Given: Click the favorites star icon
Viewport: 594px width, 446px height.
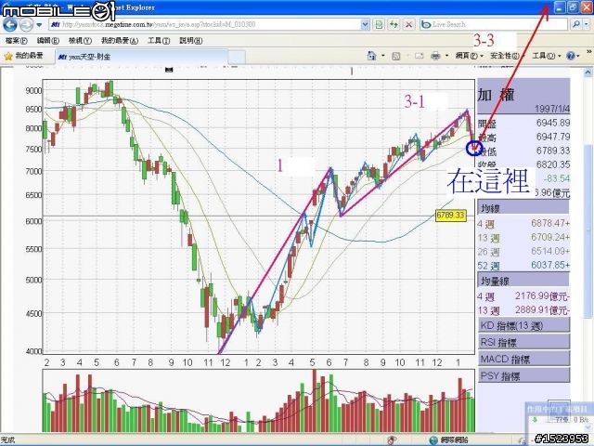Looking at the screenshot, I should (8, 56).
